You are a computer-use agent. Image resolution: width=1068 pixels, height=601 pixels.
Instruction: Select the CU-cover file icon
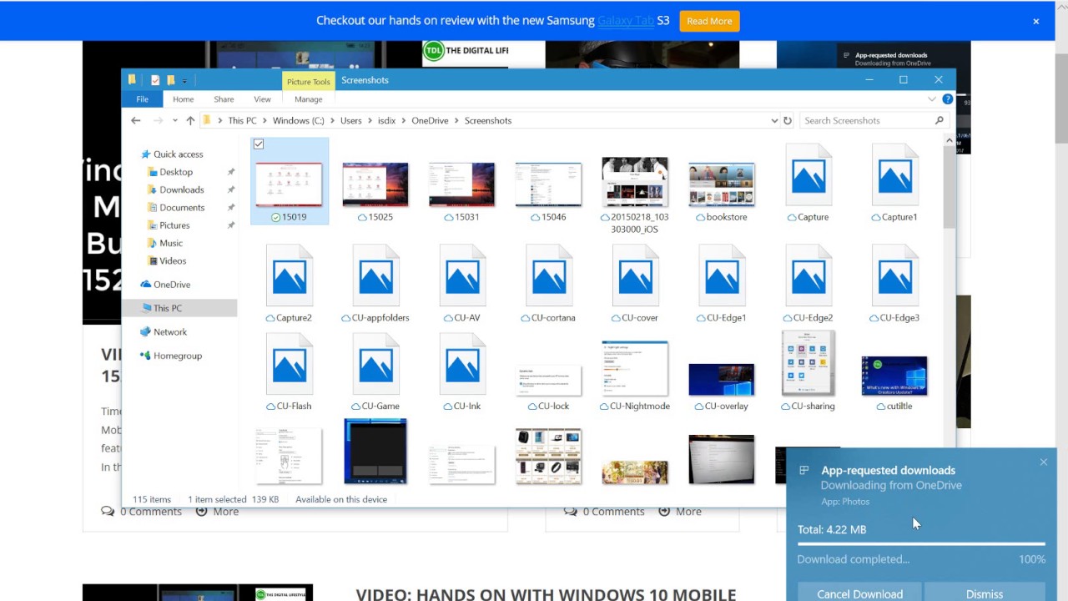[635, 275]
